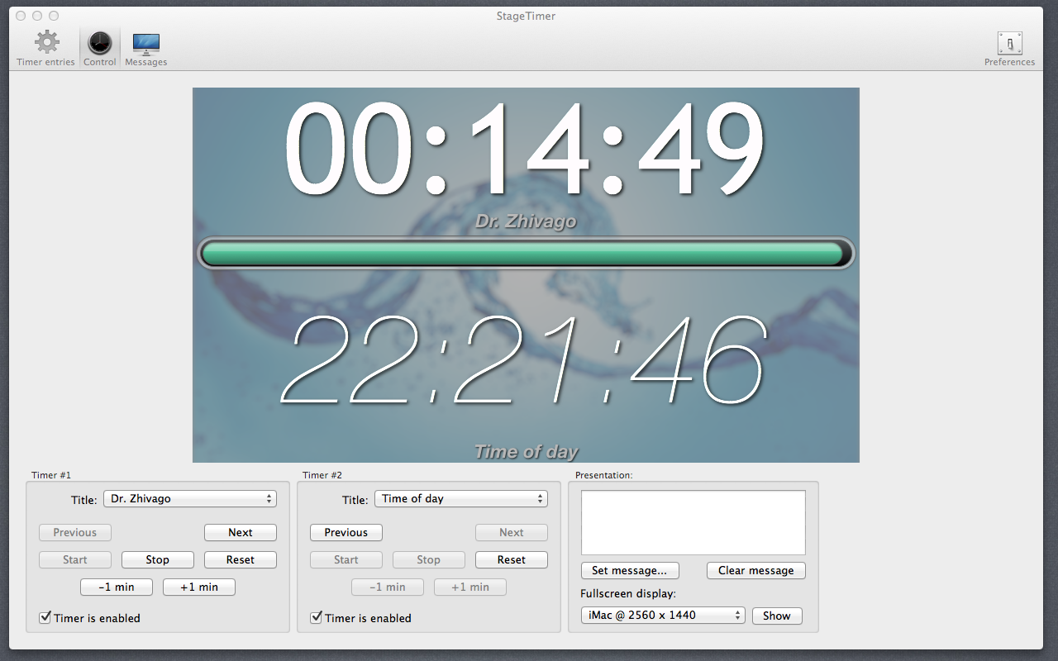Open Fullscreen display iMac dropdown

pos(663,616)
